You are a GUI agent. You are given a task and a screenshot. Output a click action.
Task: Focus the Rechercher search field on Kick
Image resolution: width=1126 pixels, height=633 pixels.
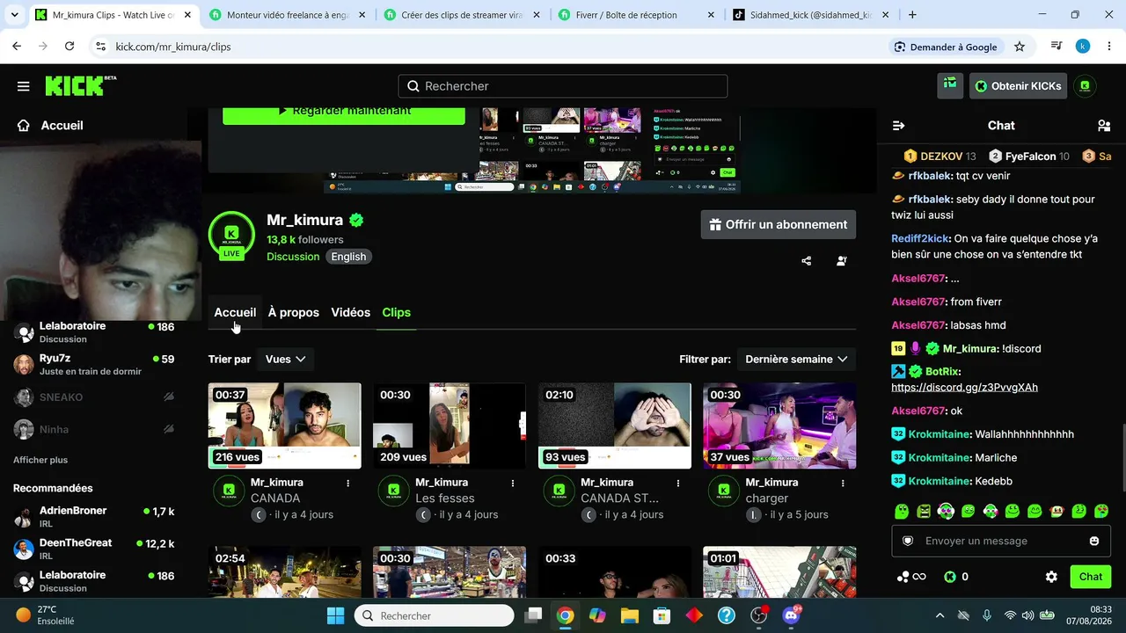pos(563,86)
